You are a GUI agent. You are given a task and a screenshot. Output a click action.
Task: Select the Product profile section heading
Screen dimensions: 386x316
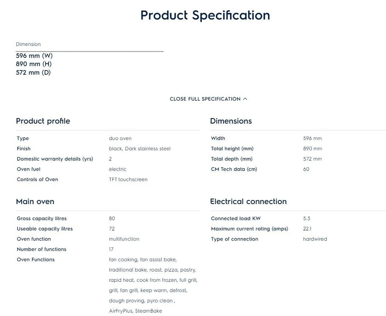click(43, 121)
